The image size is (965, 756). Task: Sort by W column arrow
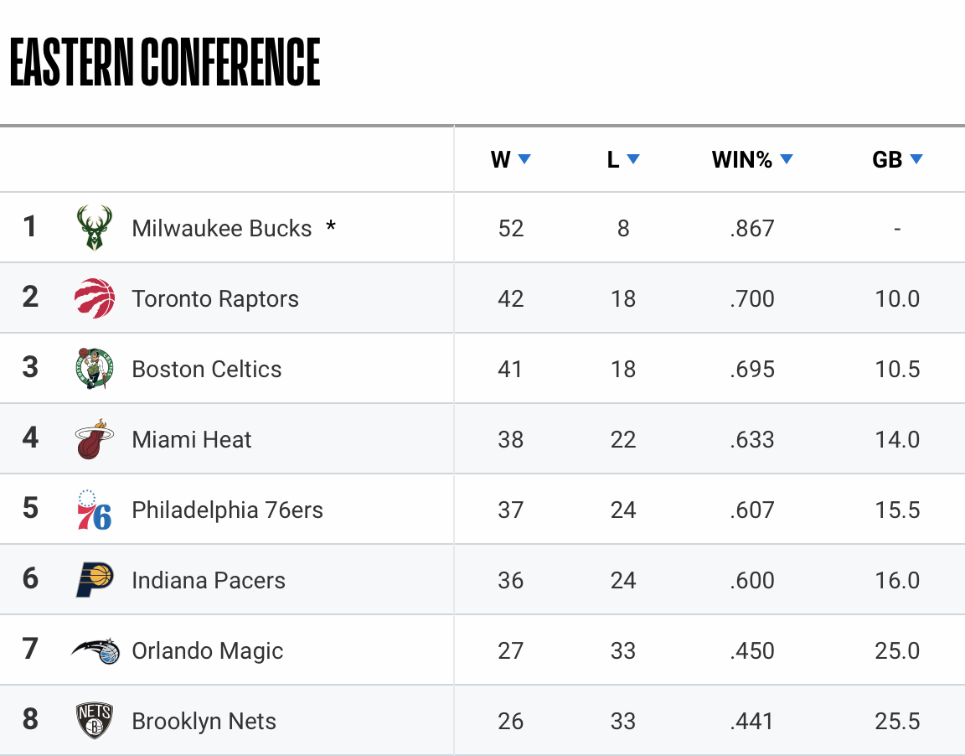(524, 159)
